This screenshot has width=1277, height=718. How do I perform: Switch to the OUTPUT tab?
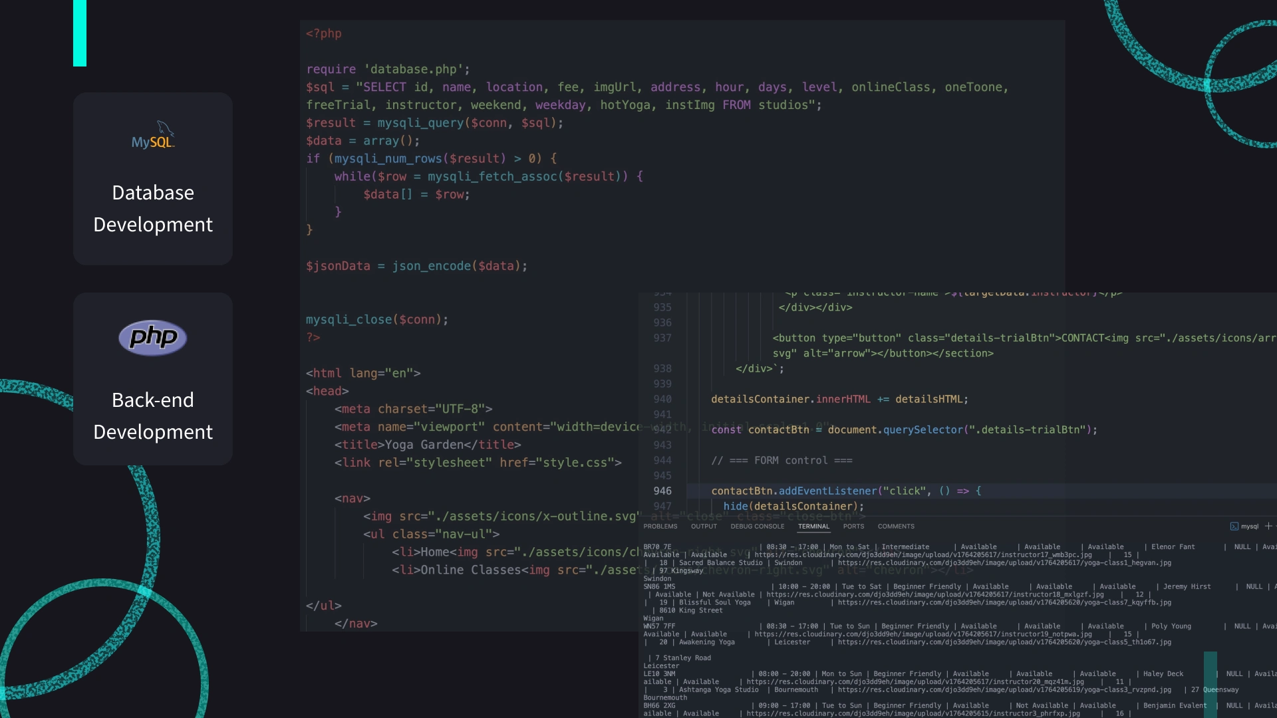[x=704, y=527]
